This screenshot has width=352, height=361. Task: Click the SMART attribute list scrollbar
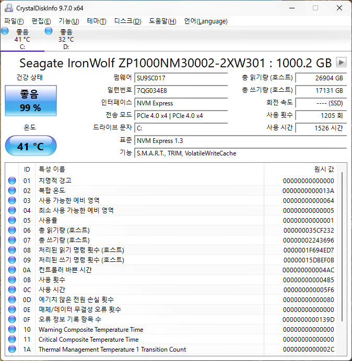pyautogui.click(x=342, y=247)
